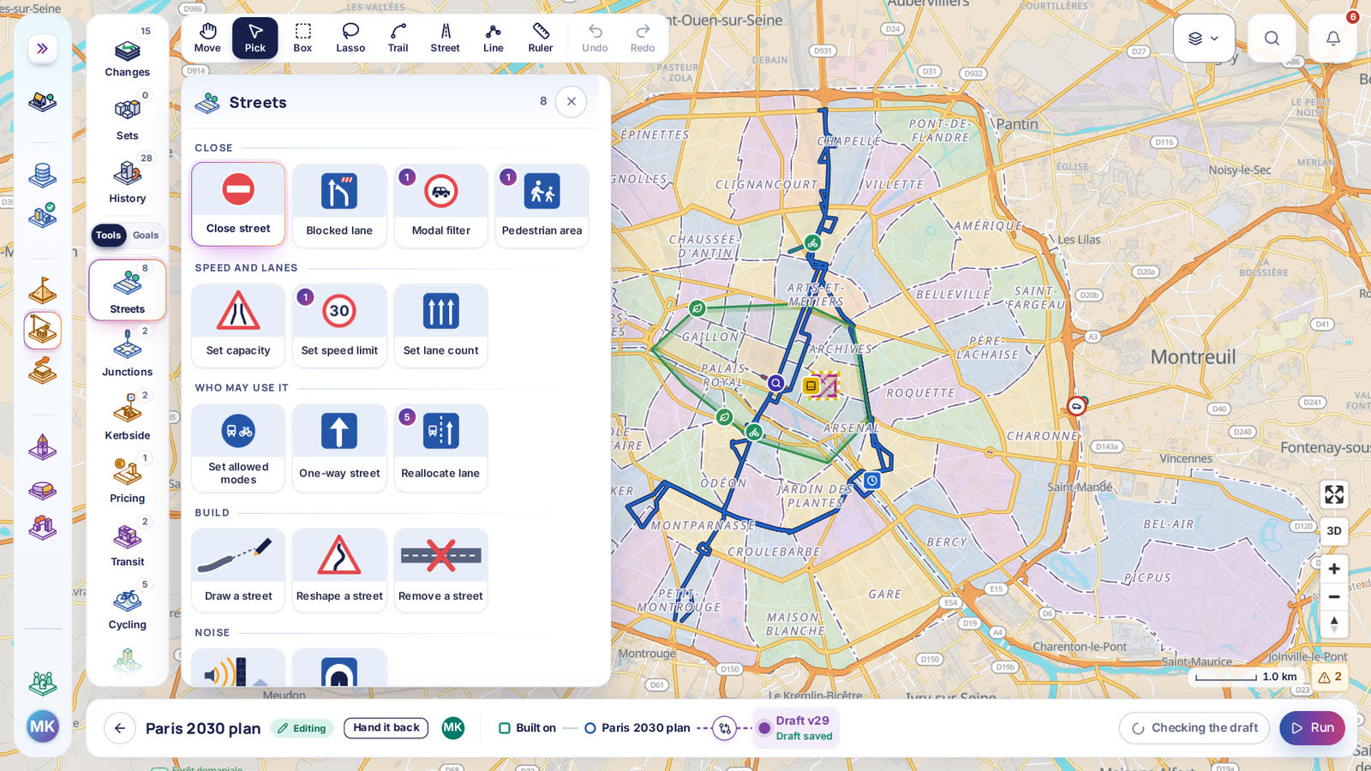
Task: Choose the Pedestrian area tool
Action: coord(542,206)
